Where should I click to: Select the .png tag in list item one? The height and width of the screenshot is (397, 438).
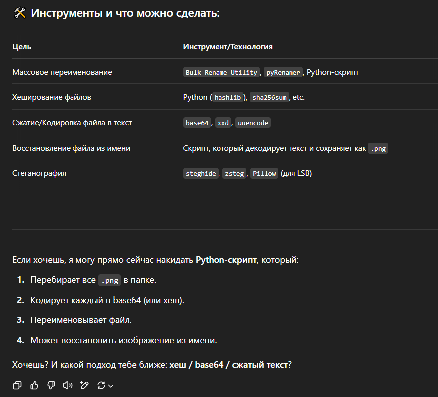109,280
